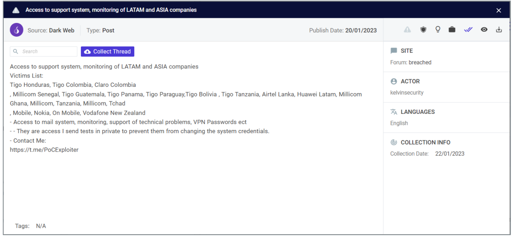Click the briefcase icon in toolbar
This screenshot has height=236, width=513.
tap(452, 30)
